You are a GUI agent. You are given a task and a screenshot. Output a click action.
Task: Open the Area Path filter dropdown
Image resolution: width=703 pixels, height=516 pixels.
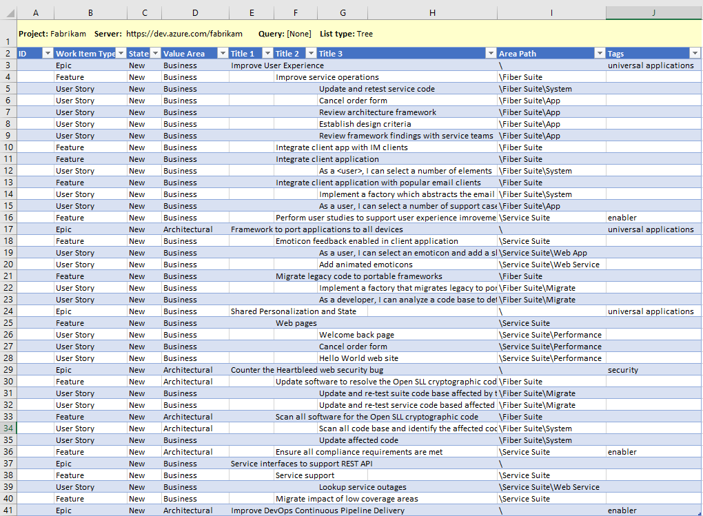pos(599,53)
